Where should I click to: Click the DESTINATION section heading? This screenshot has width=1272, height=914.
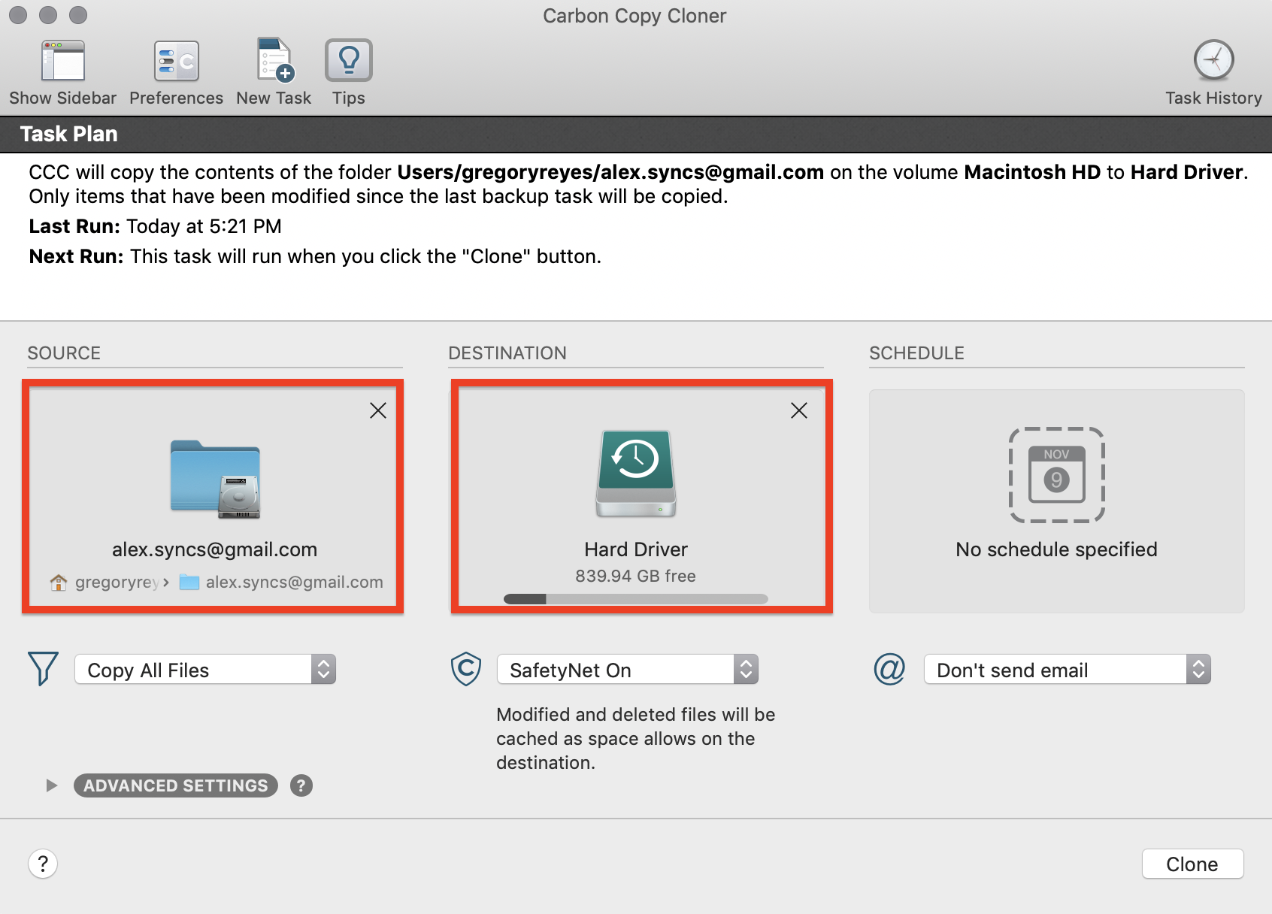[x=507, y=353]
